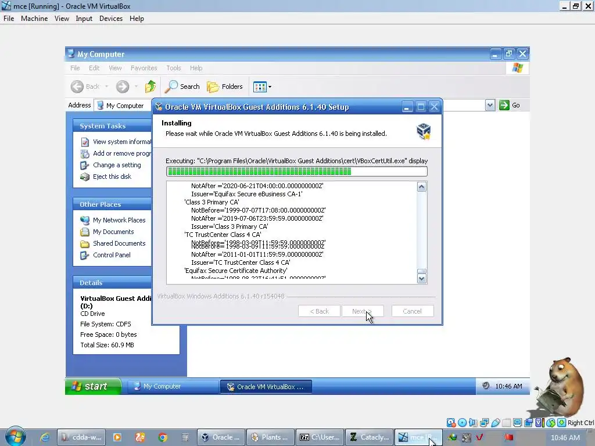Image resolution: width=595 pixels, height=446 pixels.
Task: Open the VirtualBox File menu
Action: tap(9, 19)
